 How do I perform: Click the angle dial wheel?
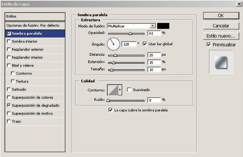pyautogui.click(x=113, y=44)
